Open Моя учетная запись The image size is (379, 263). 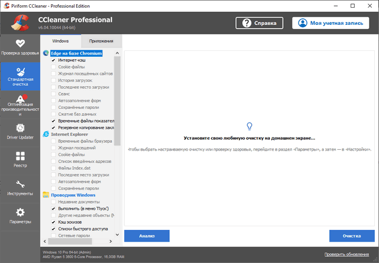click(330, 23)
